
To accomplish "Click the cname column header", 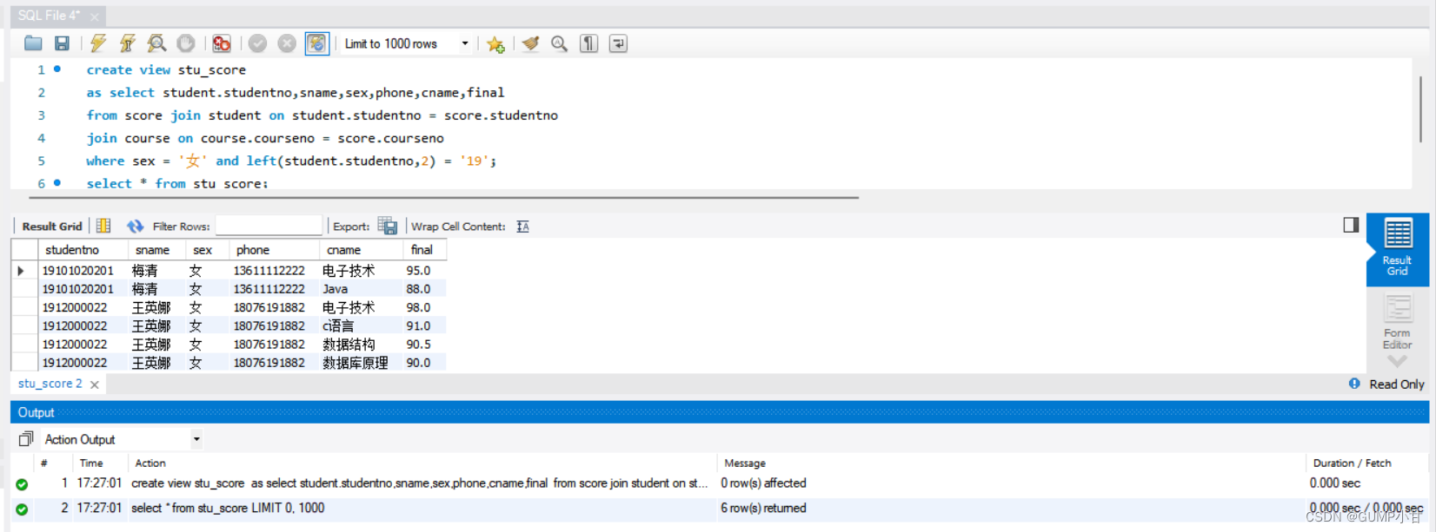I will [361, 250].
